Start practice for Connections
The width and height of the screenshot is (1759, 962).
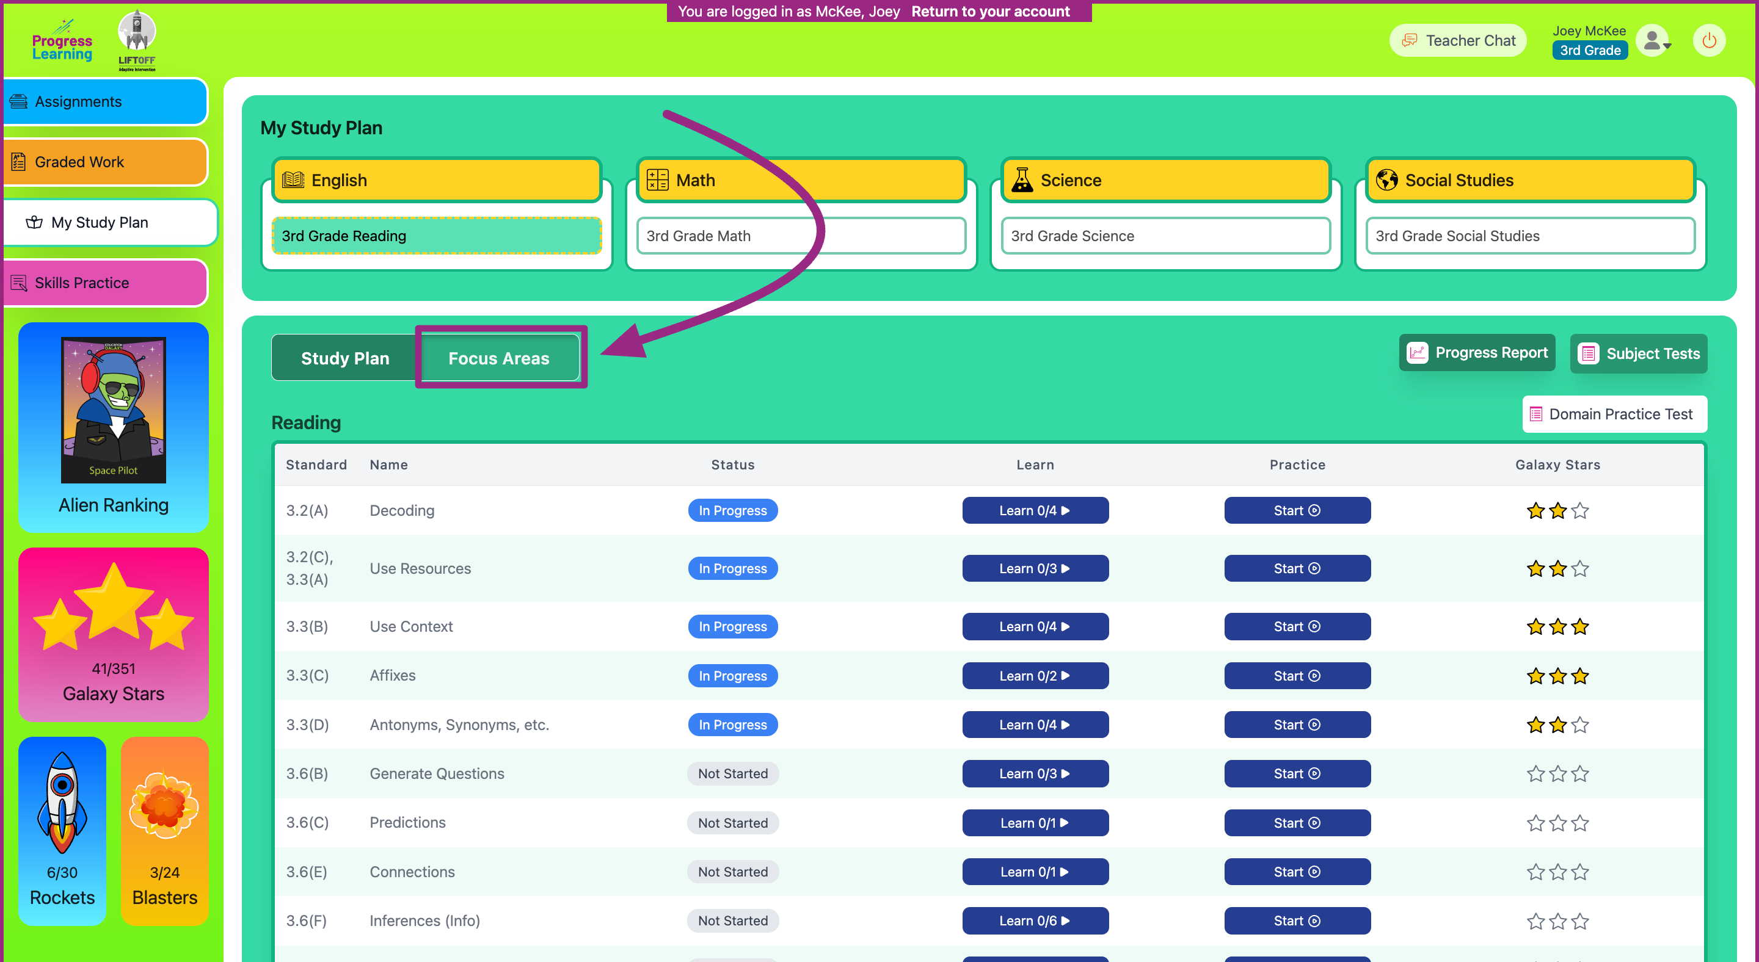(1297, 872)
